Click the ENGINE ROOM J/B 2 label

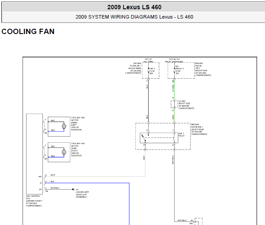coord(203,69)
